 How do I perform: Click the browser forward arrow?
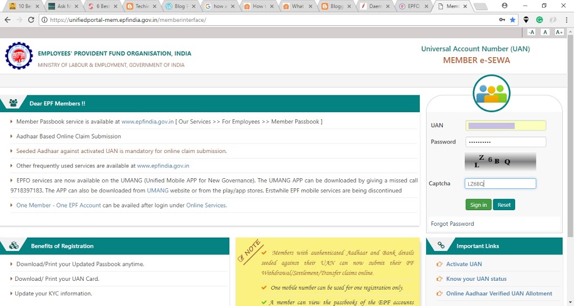[19, 20]
